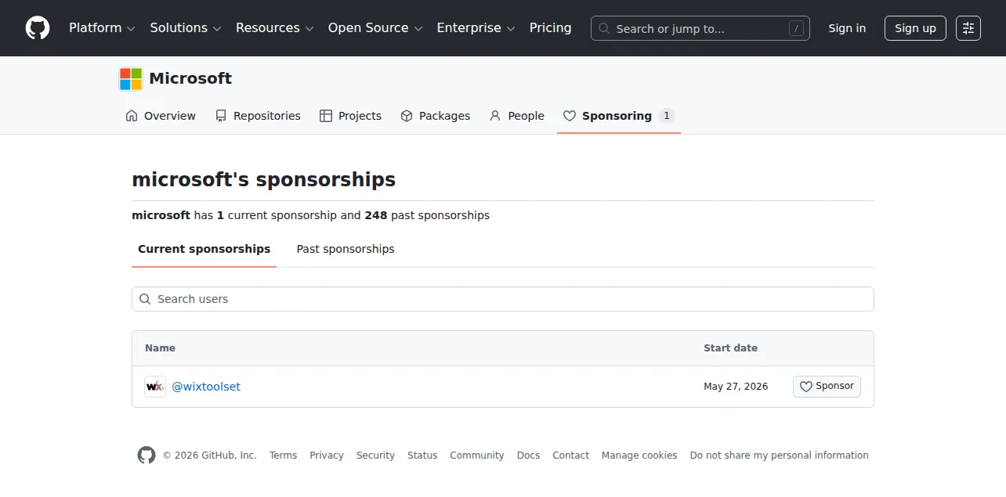Click the Search users input field
This screenshot has height=497, width=1006.
pos(503,299)
